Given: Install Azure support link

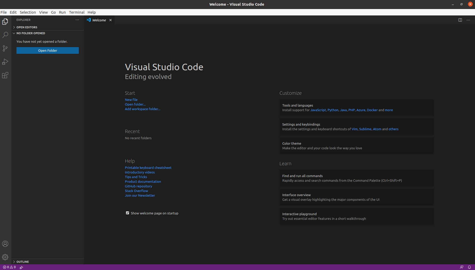Looking at the screenshot, I should click(361, 110).
